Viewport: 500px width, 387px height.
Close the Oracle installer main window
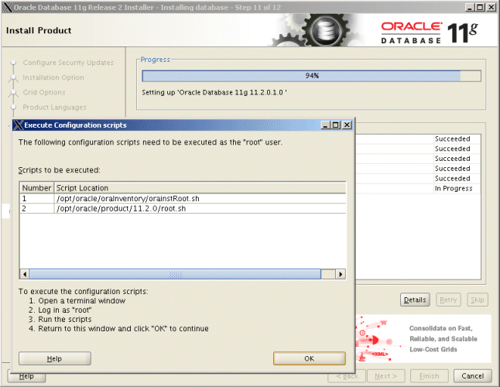pyautogui.click(x=491, y=7)
